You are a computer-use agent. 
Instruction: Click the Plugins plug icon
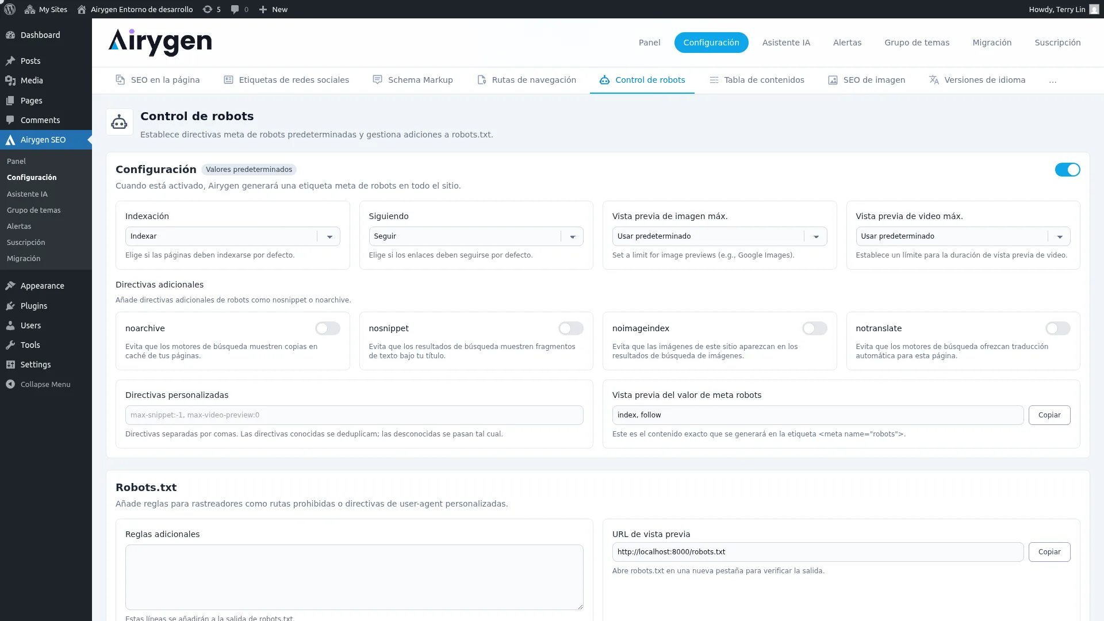click(x=10, y=306)
